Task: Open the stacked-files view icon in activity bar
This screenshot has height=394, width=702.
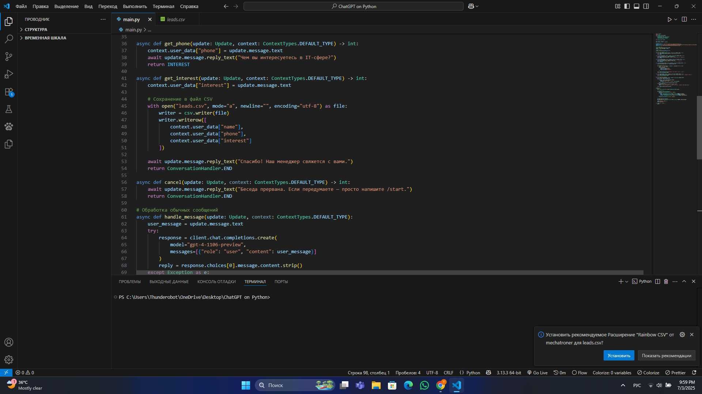Action: tap(9, 144)
